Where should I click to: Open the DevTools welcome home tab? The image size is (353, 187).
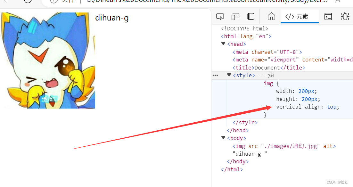coord(271,16)
